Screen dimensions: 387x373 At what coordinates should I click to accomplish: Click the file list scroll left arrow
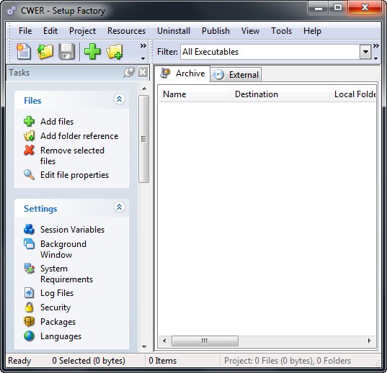tap(164, 341)
